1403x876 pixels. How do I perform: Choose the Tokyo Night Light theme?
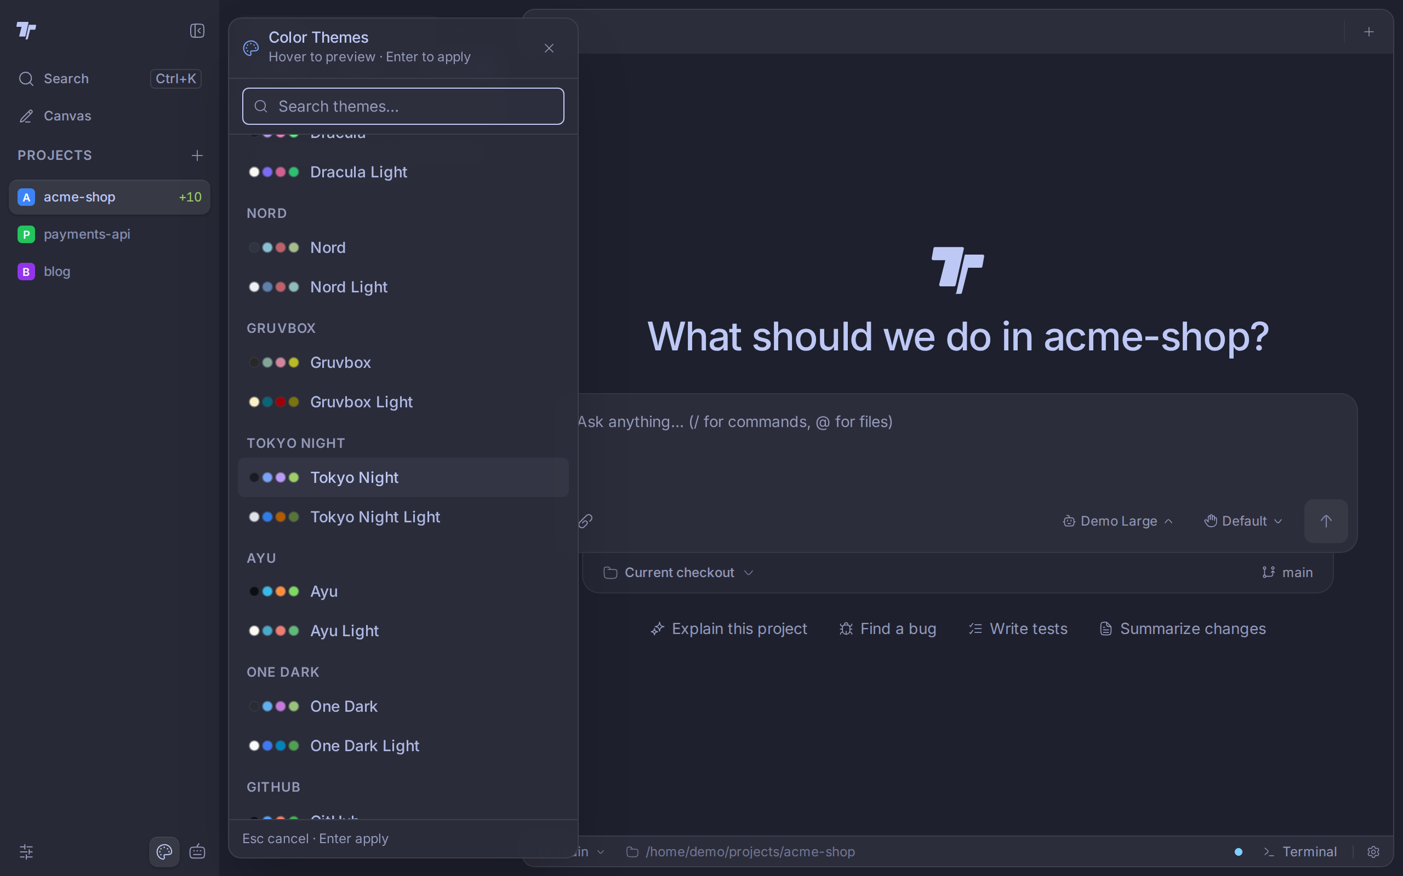[x=403, y=517]
